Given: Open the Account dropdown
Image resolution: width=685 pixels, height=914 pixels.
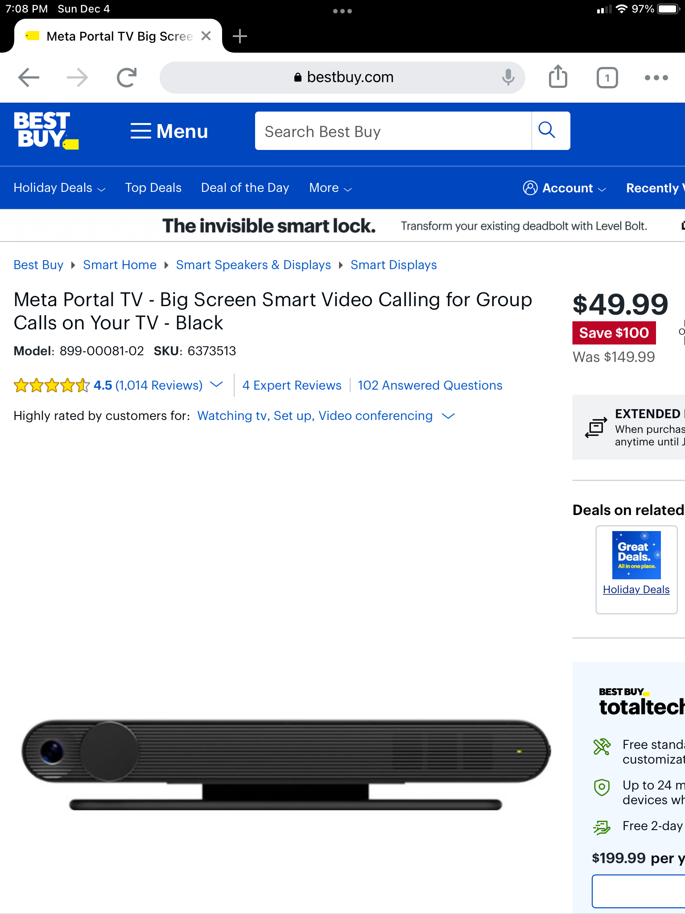Looking at the screenshot, I should pos(565,188).
